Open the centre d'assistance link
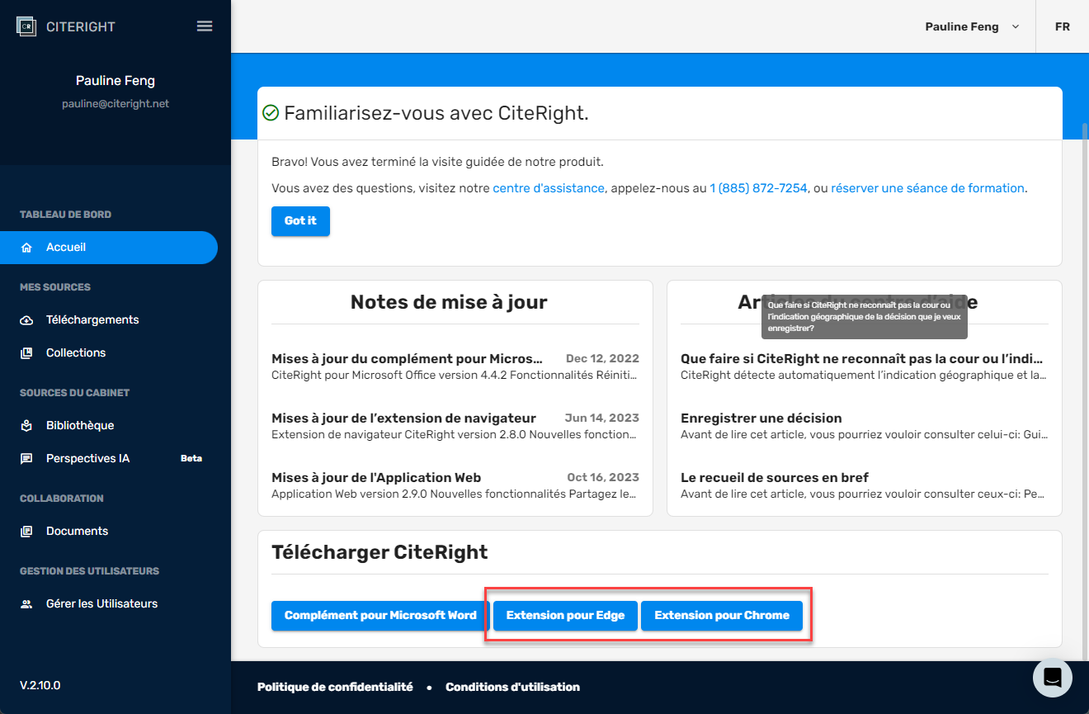The image size is (1089, 714). pos(549,188)
